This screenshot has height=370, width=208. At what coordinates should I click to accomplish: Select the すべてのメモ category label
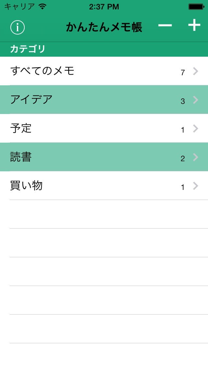pos(42,71)
